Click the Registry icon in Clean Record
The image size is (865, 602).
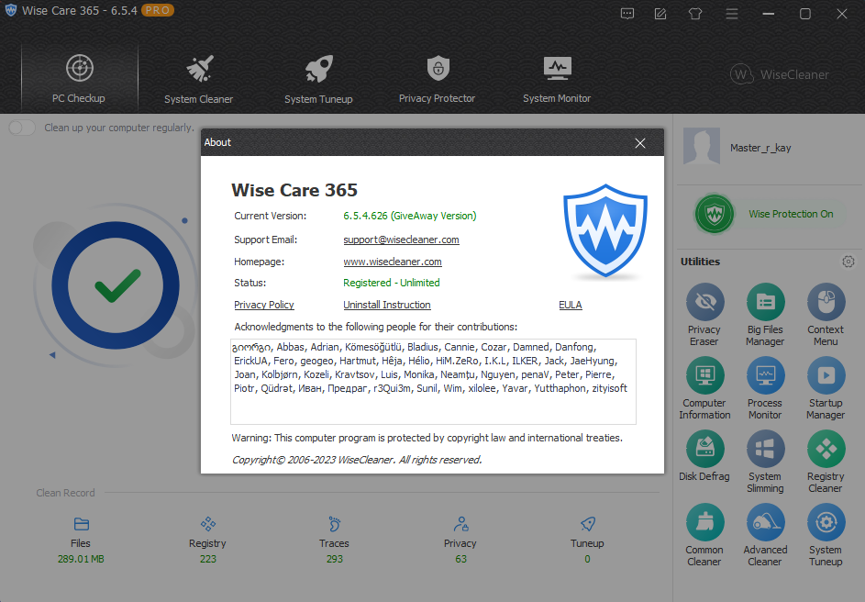click(x=208, y=524)
